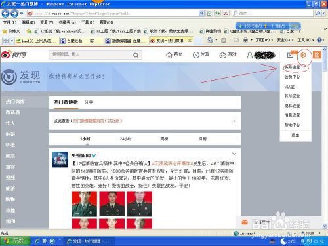Open the search provider dropdown arrow
Screen dimensions: 328x246
pos(323,13)
